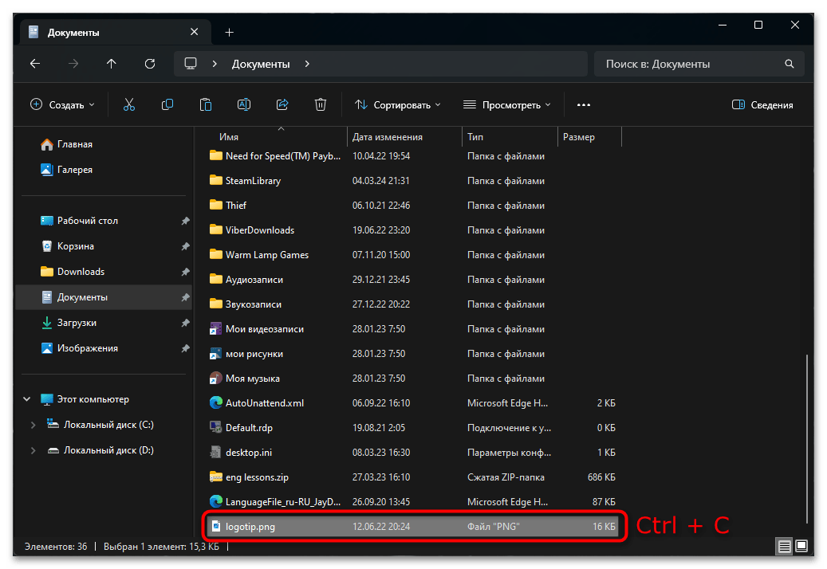827x569 pixels.
Task: Click the Delete trash bin icon
Action: pyautogui.click(x=321, y=104)
